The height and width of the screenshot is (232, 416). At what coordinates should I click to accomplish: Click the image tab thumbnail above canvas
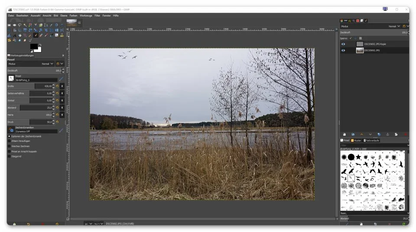[x=71, y=23]
